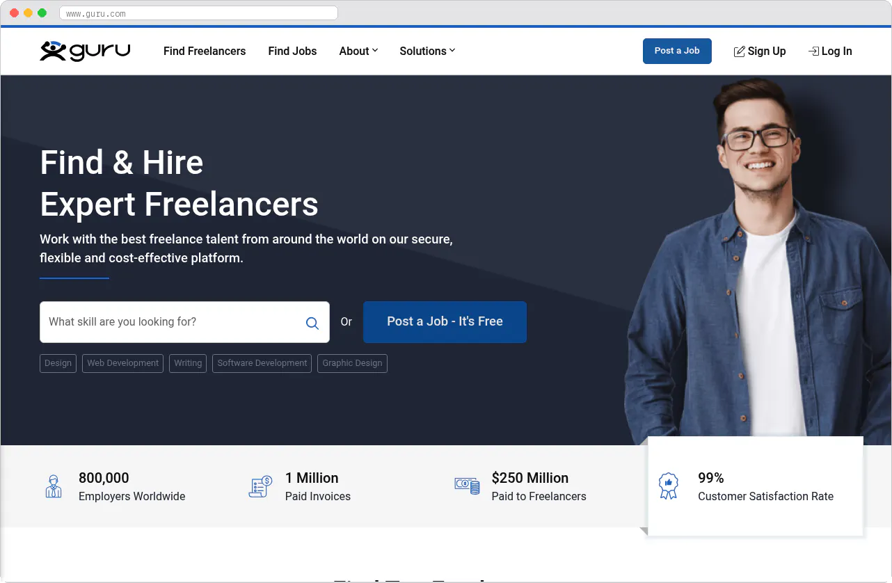
Task: Click the Sign Up pencil icon
Action: 738,51
